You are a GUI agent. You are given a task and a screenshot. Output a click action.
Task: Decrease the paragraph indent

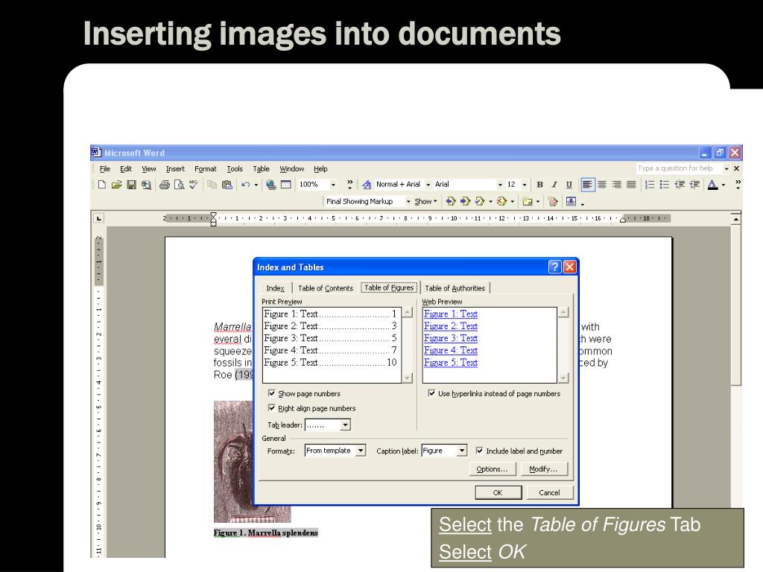tap(680, 185)
